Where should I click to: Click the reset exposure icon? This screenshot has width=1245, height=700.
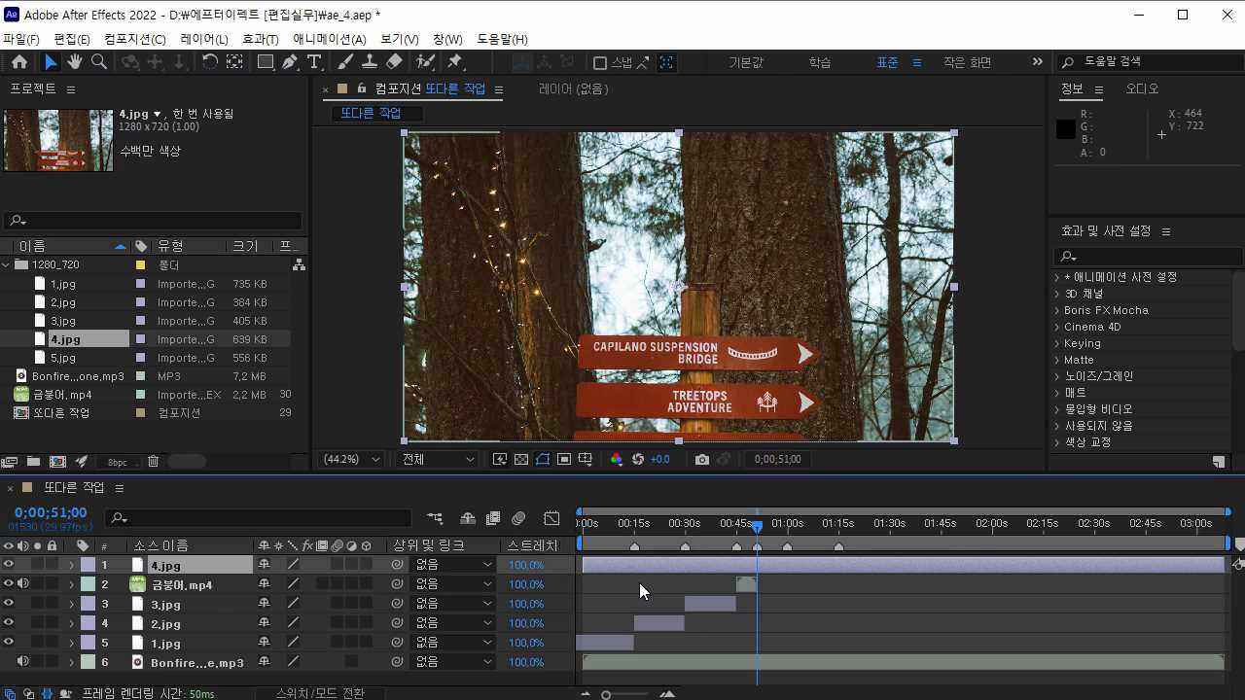638,460
